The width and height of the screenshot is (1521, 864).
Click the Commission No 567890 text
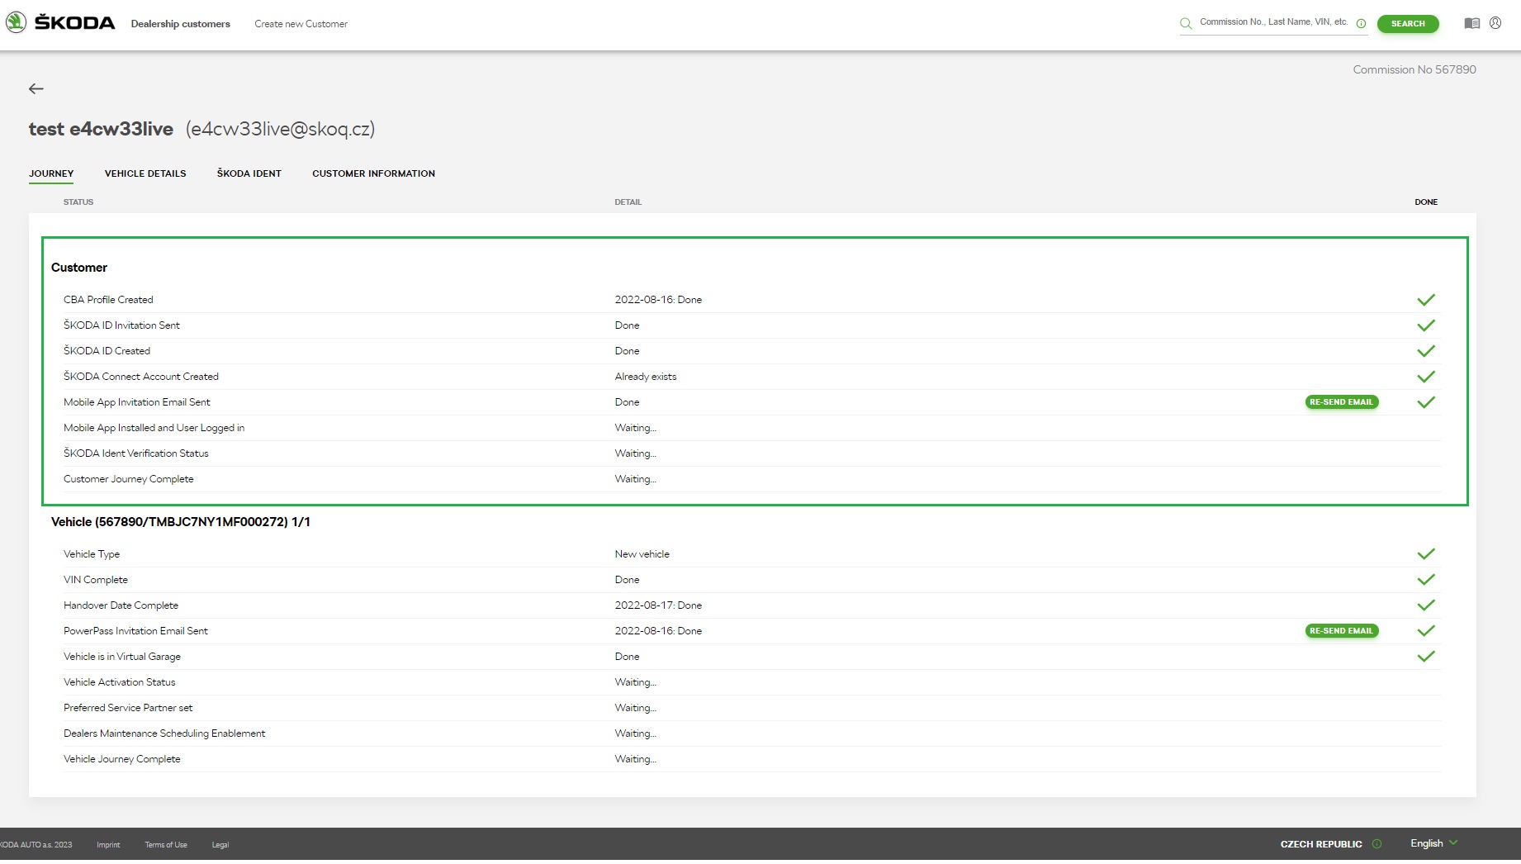pyautogui.click(x=1414, y=69)
